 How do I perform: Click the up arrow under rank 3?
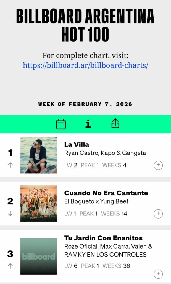pos(10,266)
